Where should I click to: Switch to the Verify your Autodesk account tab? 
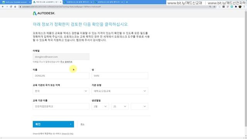(16, 2)
